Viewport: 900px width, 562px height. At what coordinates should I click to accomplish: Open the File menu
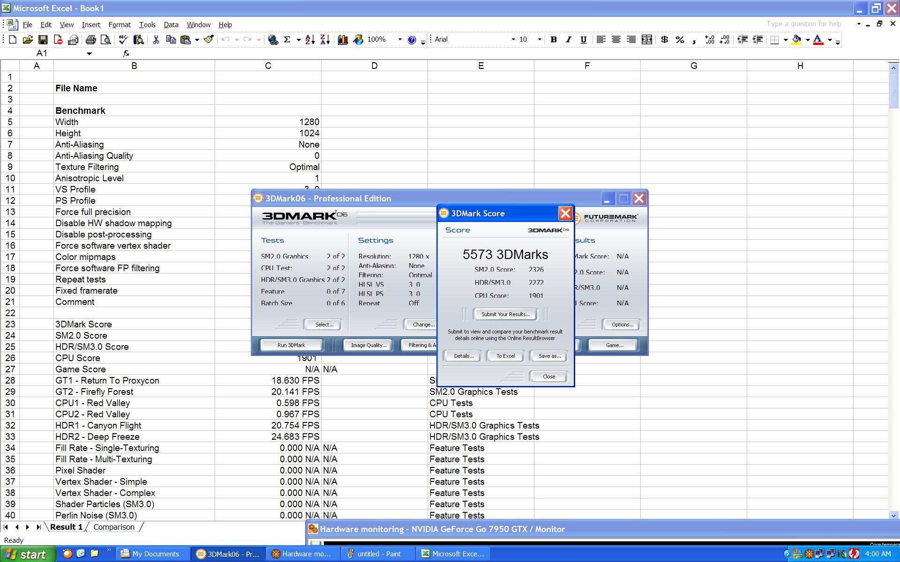pyautogui.click(x=28, y=25)
